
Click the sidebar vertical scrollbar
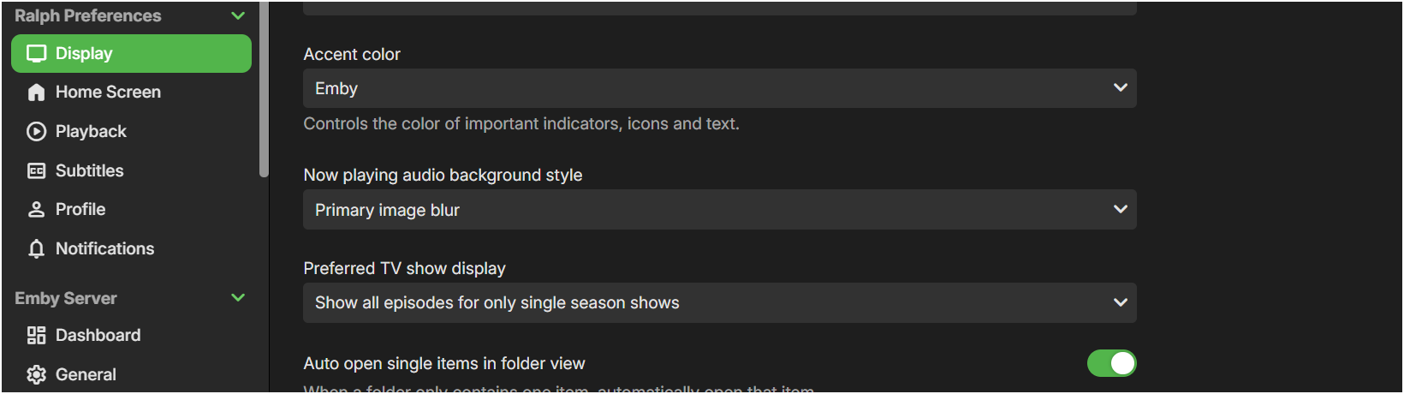coord(264,89)
